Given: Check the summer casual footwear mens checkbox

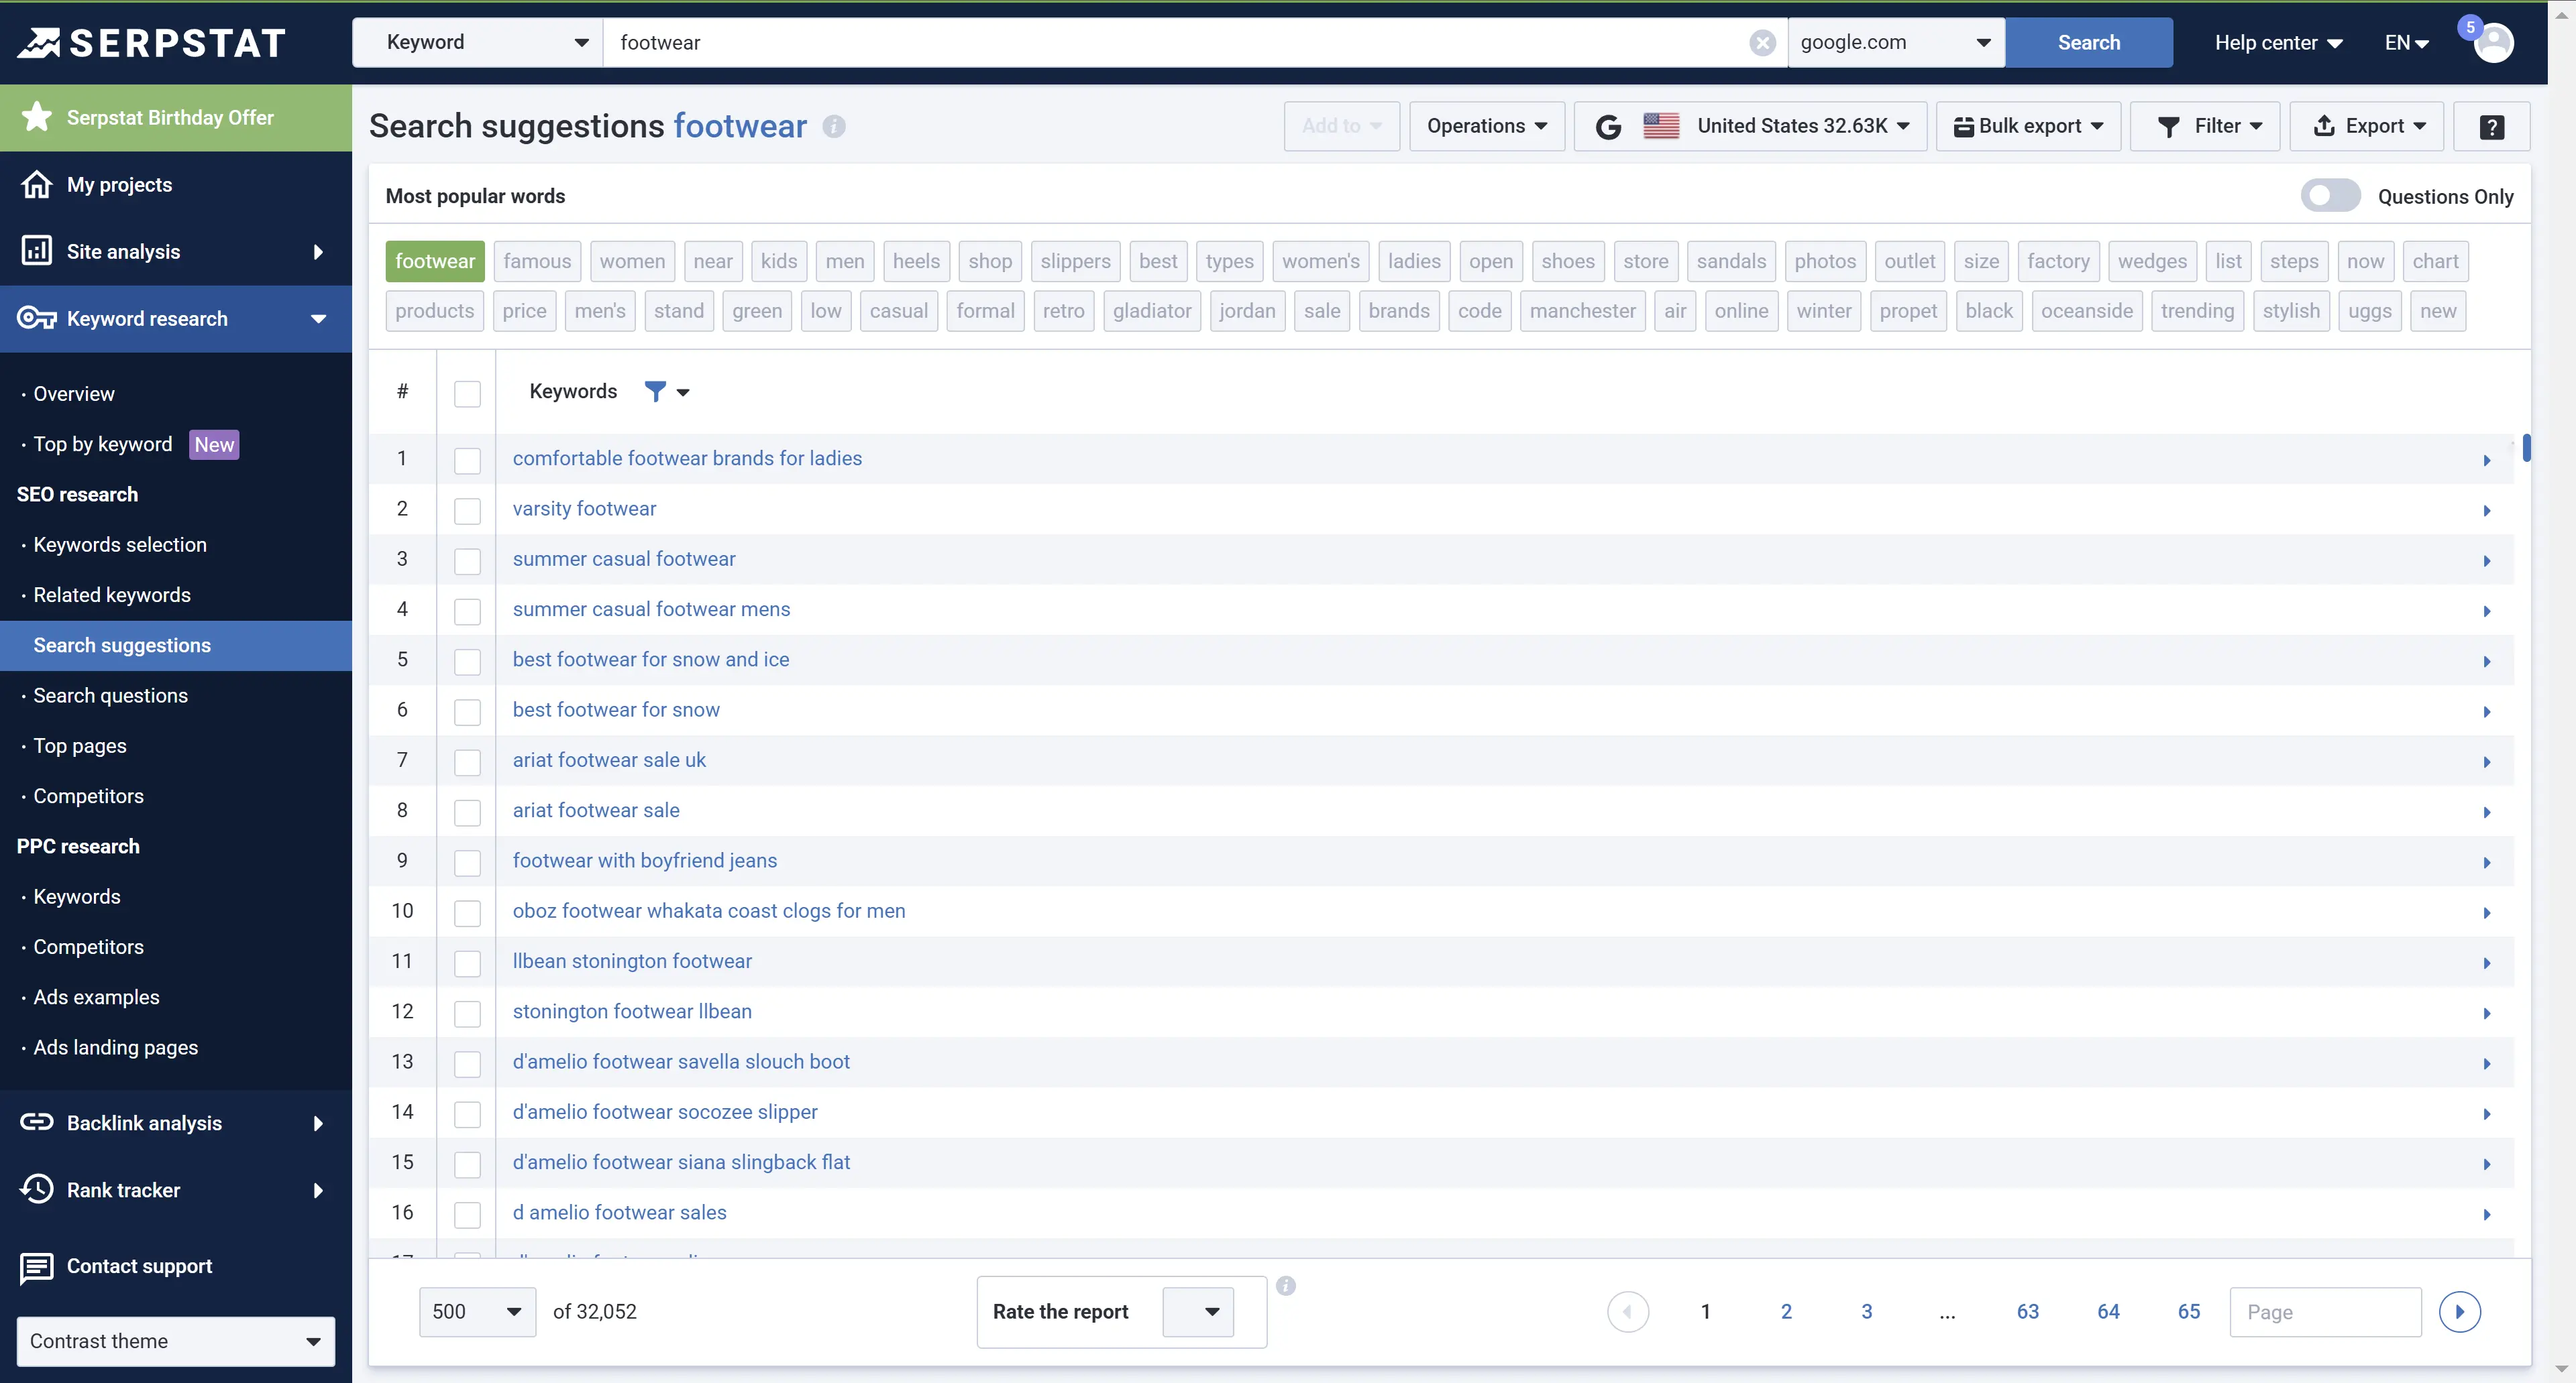Looking at the screenshot, I should 467,611.
